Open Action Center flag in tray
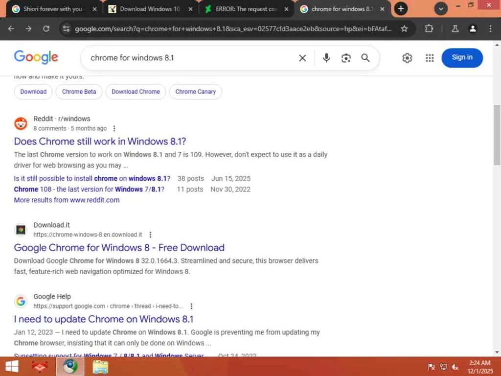 432,367
